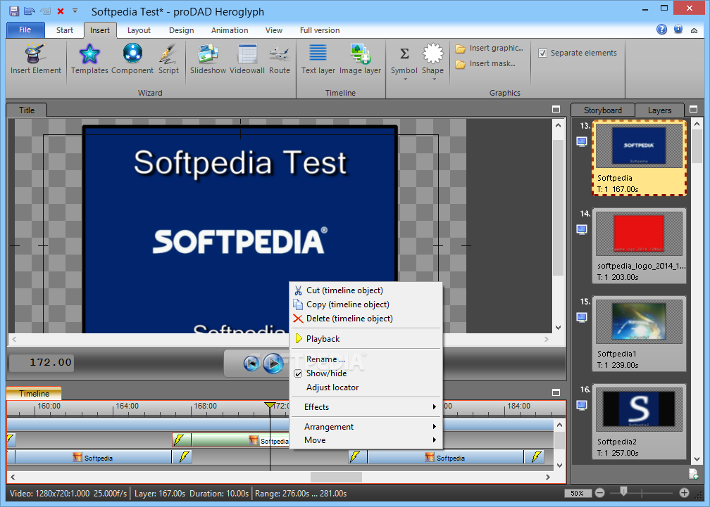710x507 pixels.
Task: Expand the Effects submenu
Action: 366,407
